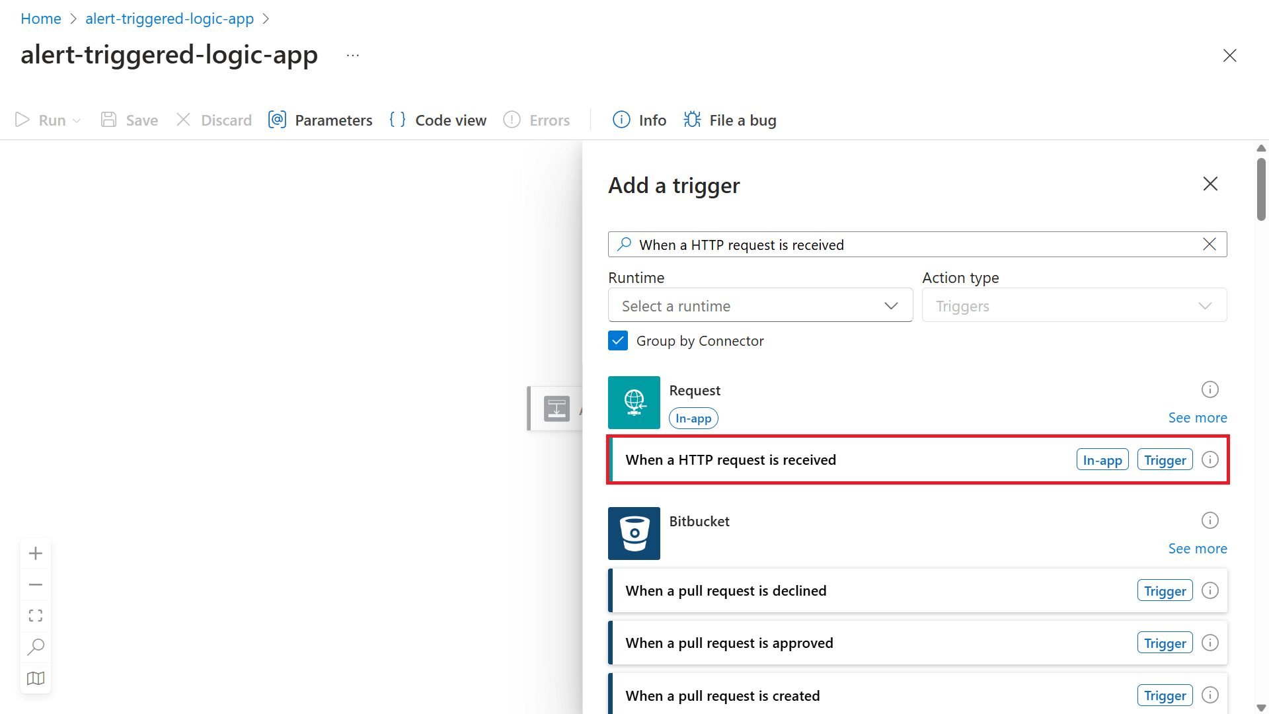Click the Bitbucket connector icon
The image size is (1269, 714).
[x=634, y=534]
